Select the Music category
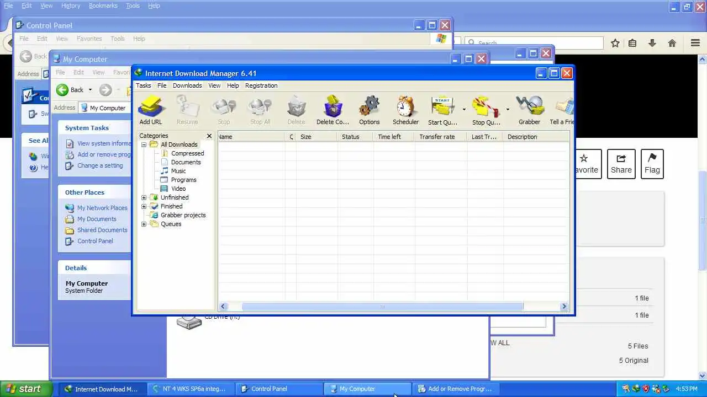This screenshot has height=397, width=707. click(x=178, y=171)
